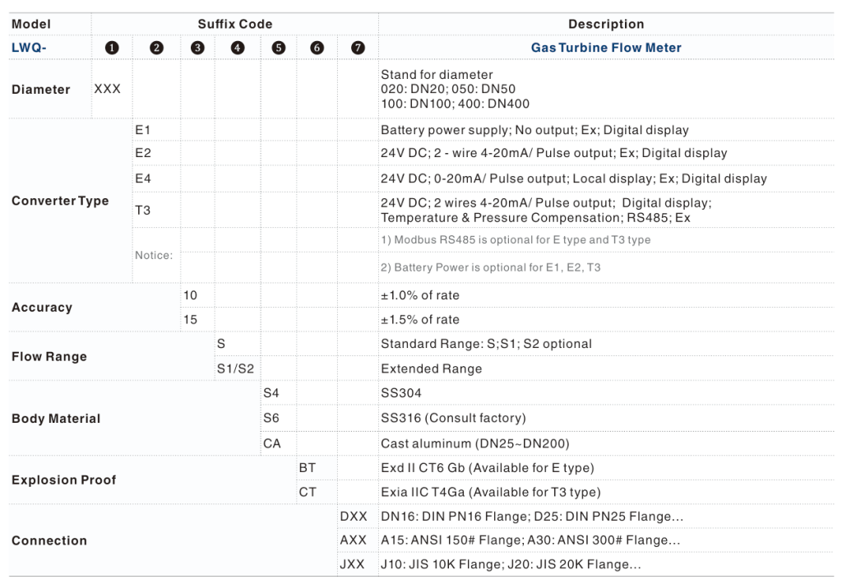Click the XXX diameter code cell

pos(108,89)
